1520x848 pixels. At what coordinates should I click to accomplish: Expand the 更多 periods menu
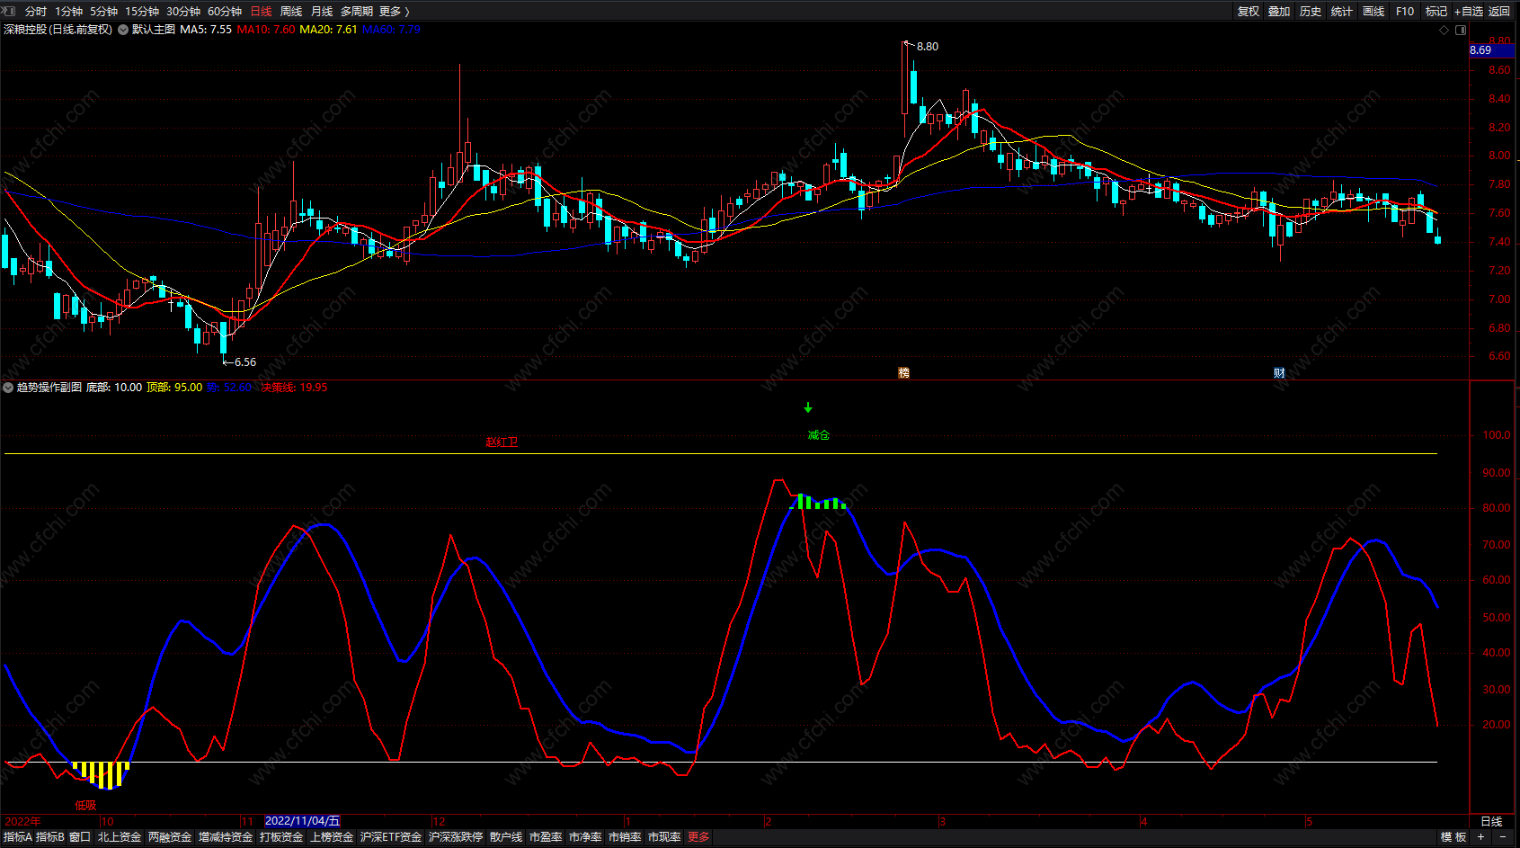point(394,11)
